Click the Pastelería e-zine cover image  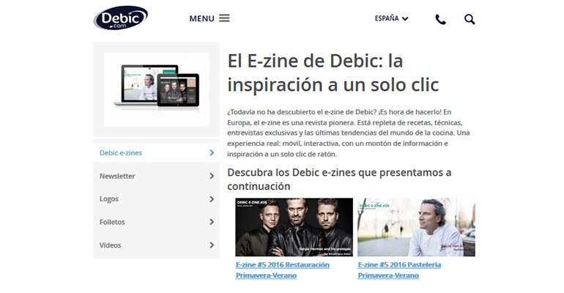(x=416, y=227)
